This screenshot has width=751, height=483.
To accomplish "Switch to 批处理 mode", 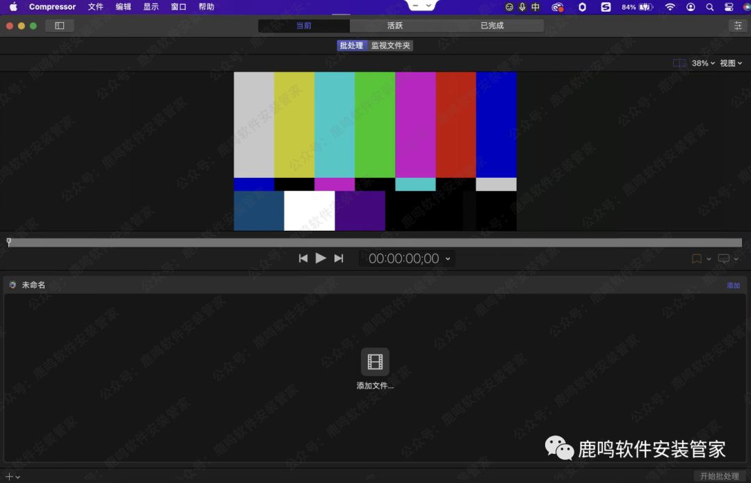I will [352, 44].
